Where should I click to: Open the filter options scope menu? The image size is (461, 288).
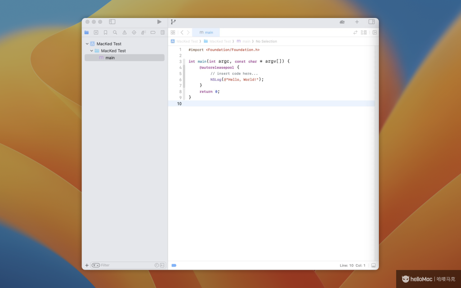[96, 265]
